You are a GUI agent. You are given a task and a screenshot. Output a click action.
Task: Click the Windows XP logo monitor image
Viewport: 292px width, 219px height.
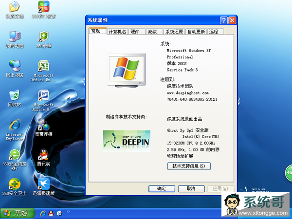pyautogui.click(x=127, y=70)
